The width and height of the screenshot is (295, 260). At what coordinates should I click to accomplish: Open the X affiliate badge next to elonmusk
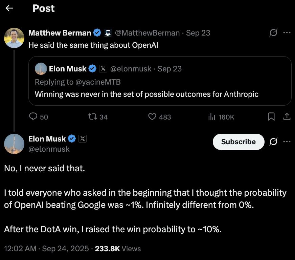pyautogui.click(x=82, y=138)
